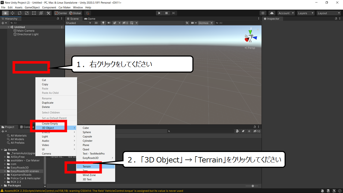Screen dimensions: 343x193
Task: Click the Step frame button
Action: [174, 13]
